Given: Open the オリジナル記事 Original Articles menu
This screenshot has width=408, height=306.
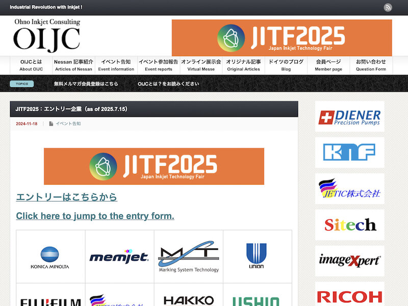Looking at the screenshot, I should [244, 65].
